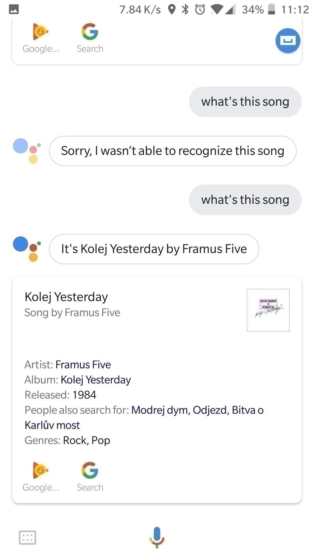
Task: Tap the second "what's this song" bubble
Action: coord(245,200)
